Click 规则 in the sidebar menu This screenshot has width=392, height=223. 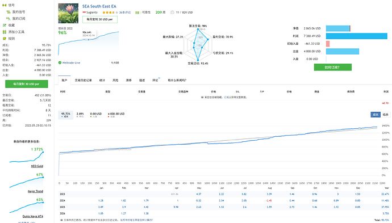coord(11,39)
